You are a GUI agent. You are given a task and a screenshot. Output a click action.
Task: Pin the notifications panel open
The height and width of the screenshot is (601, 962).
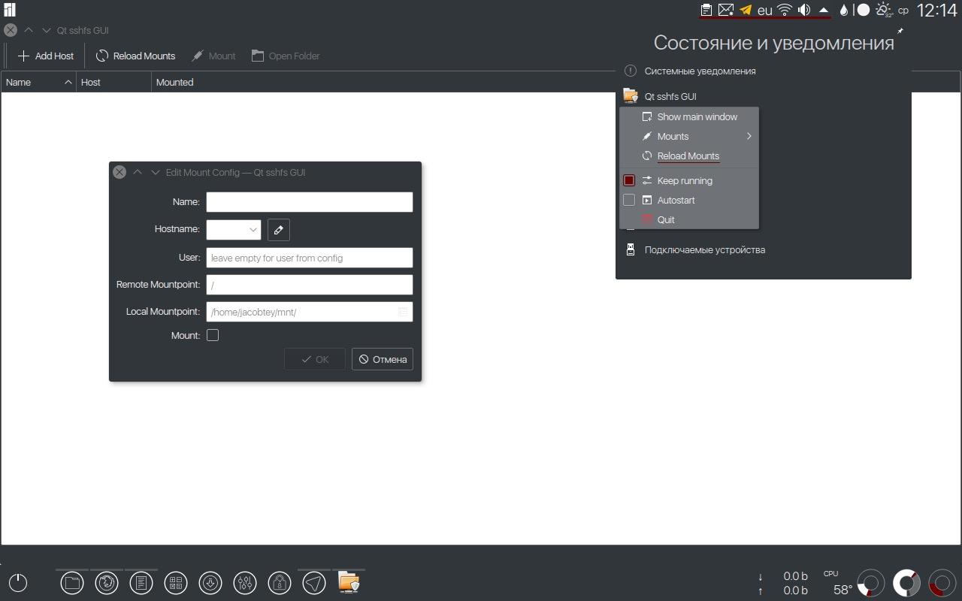coord(900,31)
